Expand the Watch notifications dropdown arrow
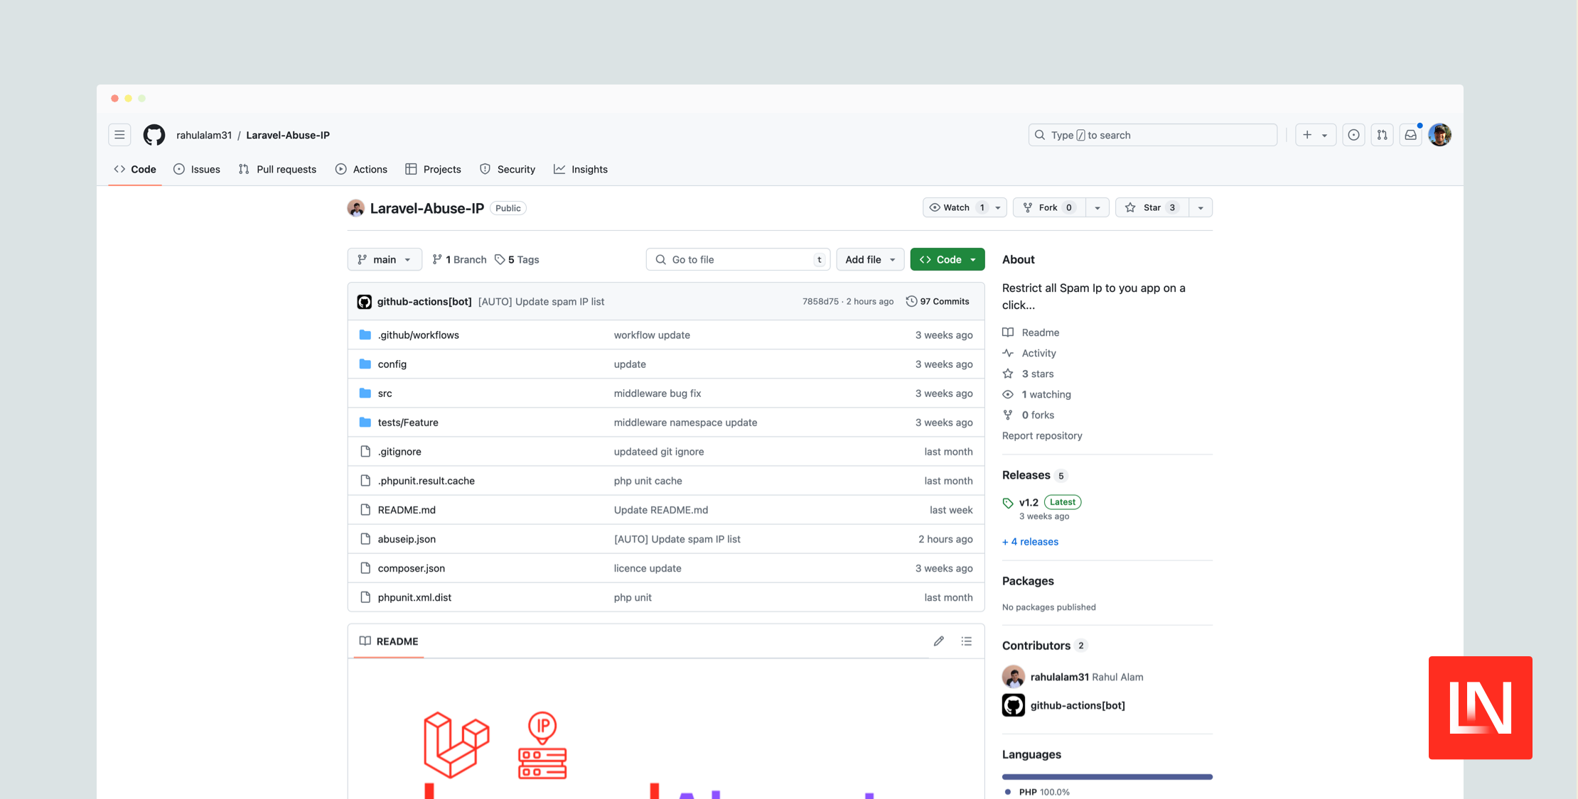The width and height of the screenshot is (1578, 799). pyautogui.click(x=998, y=207)
